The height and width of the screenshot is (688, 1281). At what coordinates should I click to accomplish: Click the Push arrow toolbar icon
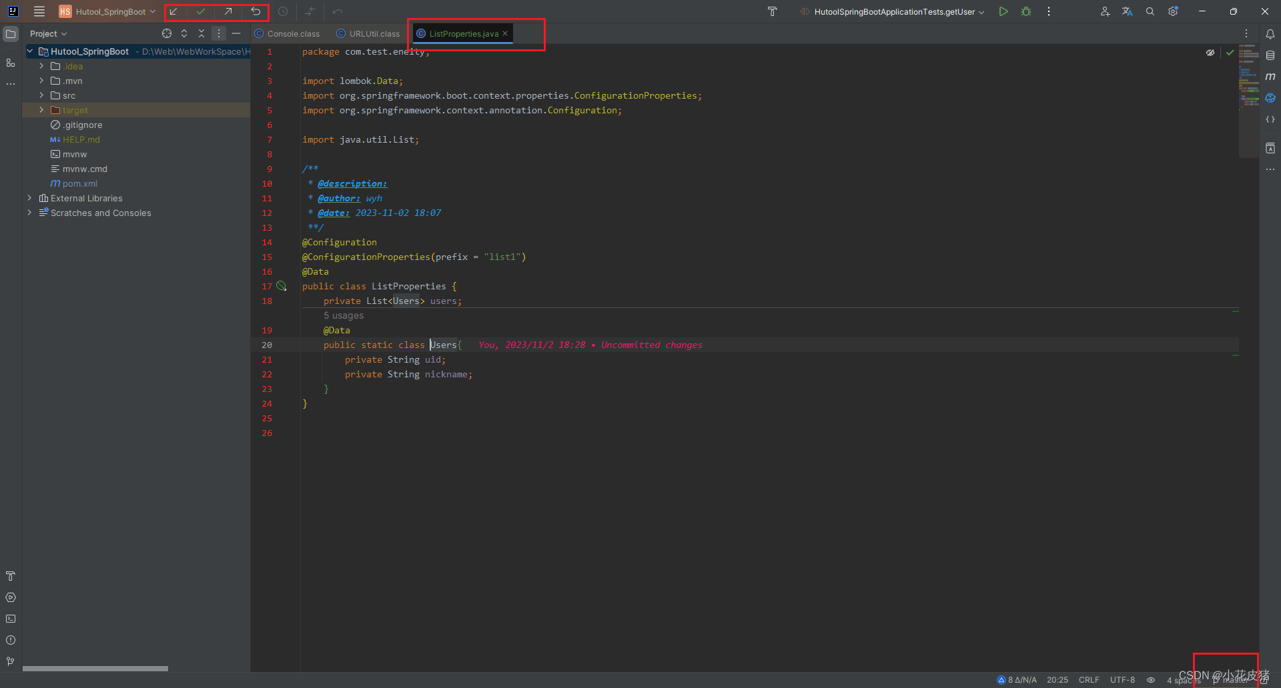click(x=228, y=12)
